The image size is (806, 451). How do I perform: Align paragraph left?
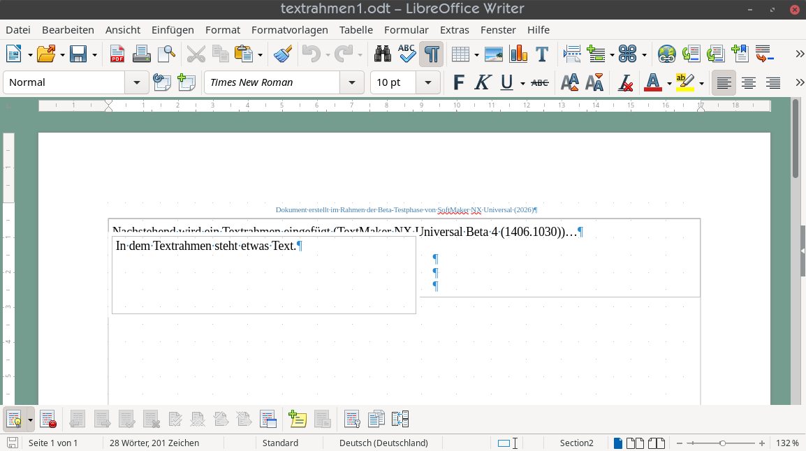point(724,82)
